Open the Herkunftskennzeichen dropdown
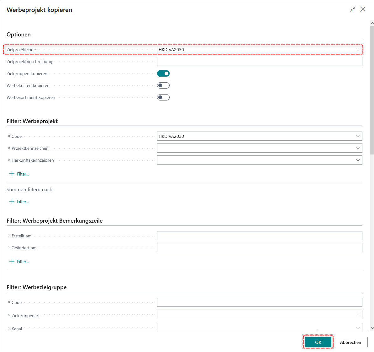 [x=358, y=160]
